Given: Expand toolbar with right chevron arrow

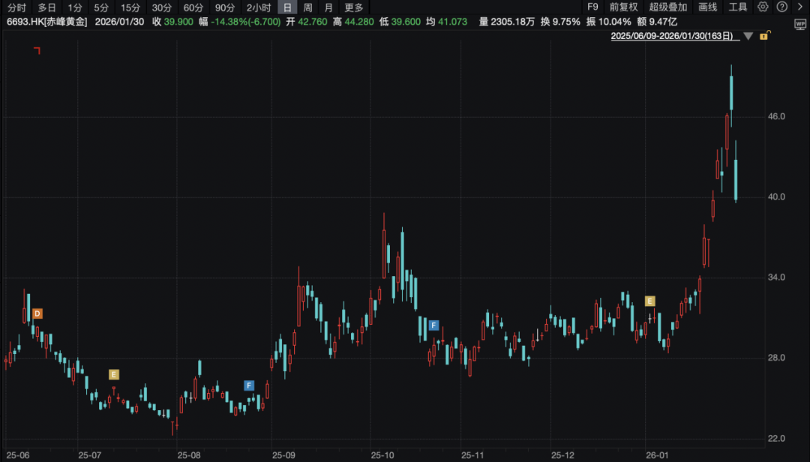Looking at the screenshot, I should coord(800,7).
